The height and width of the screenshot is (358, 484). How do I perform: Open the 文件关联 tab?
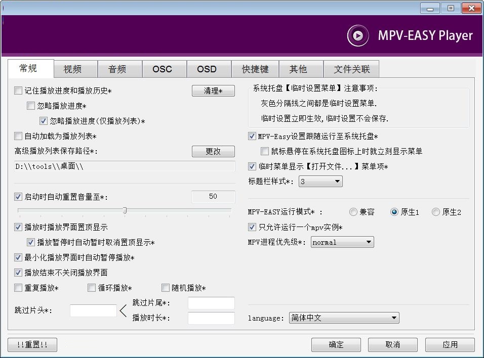pos(351,69)
